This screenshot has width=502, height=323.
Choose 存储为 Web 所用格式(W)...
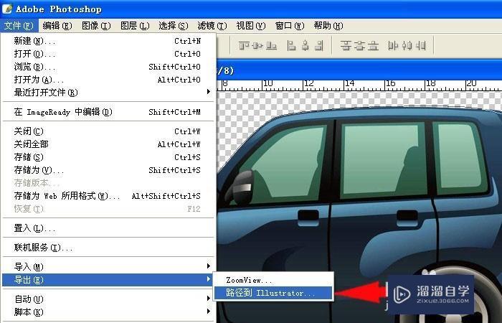[108, 196]
